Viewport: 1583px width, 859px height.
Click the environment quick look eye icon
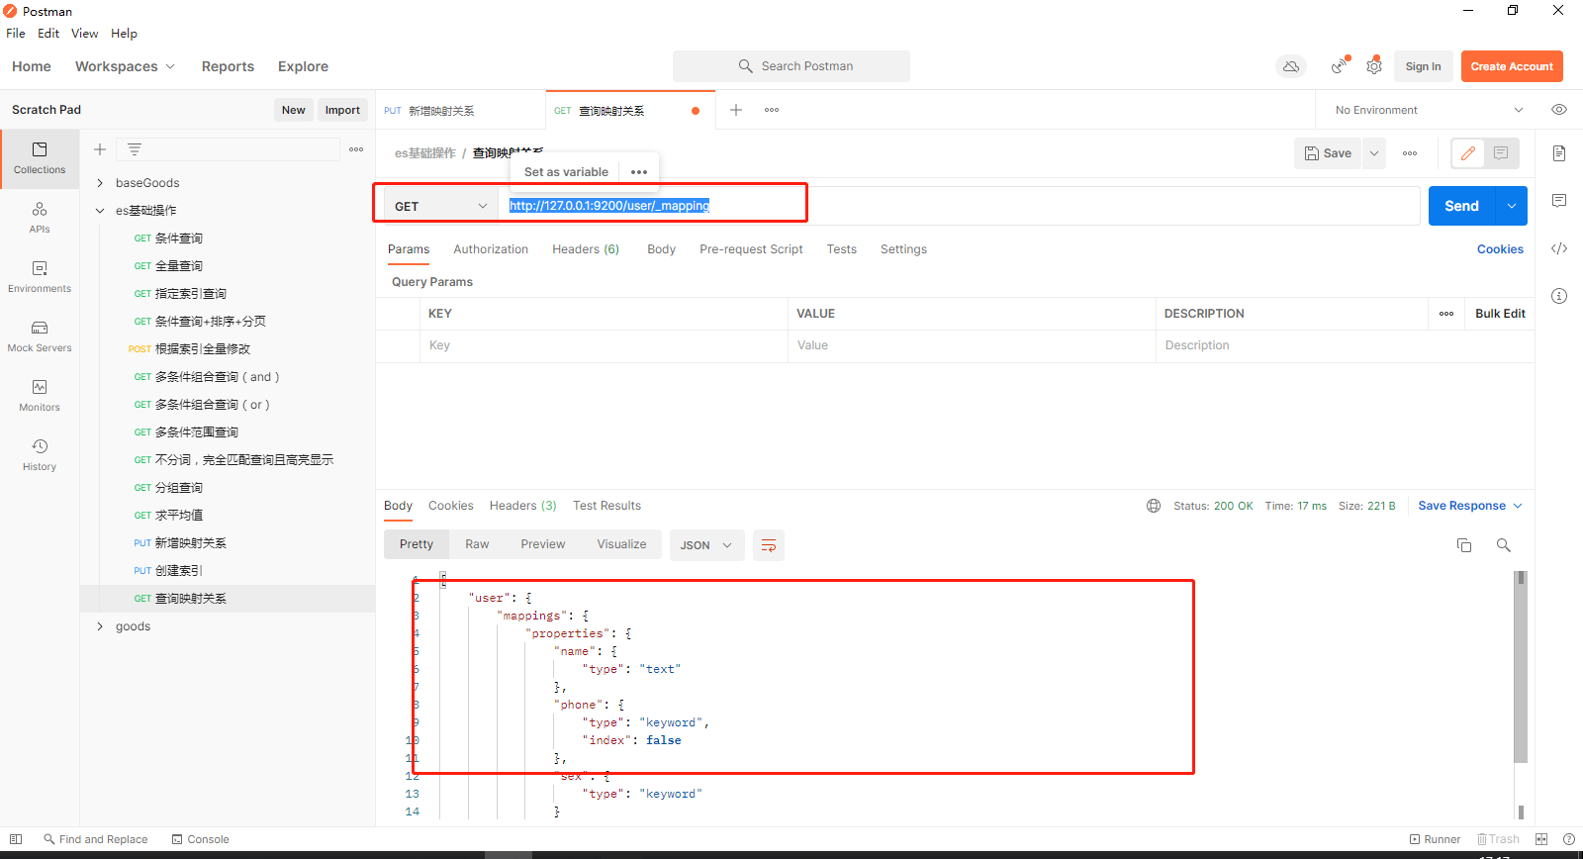pyautogui.click(x=1559, y=110)
